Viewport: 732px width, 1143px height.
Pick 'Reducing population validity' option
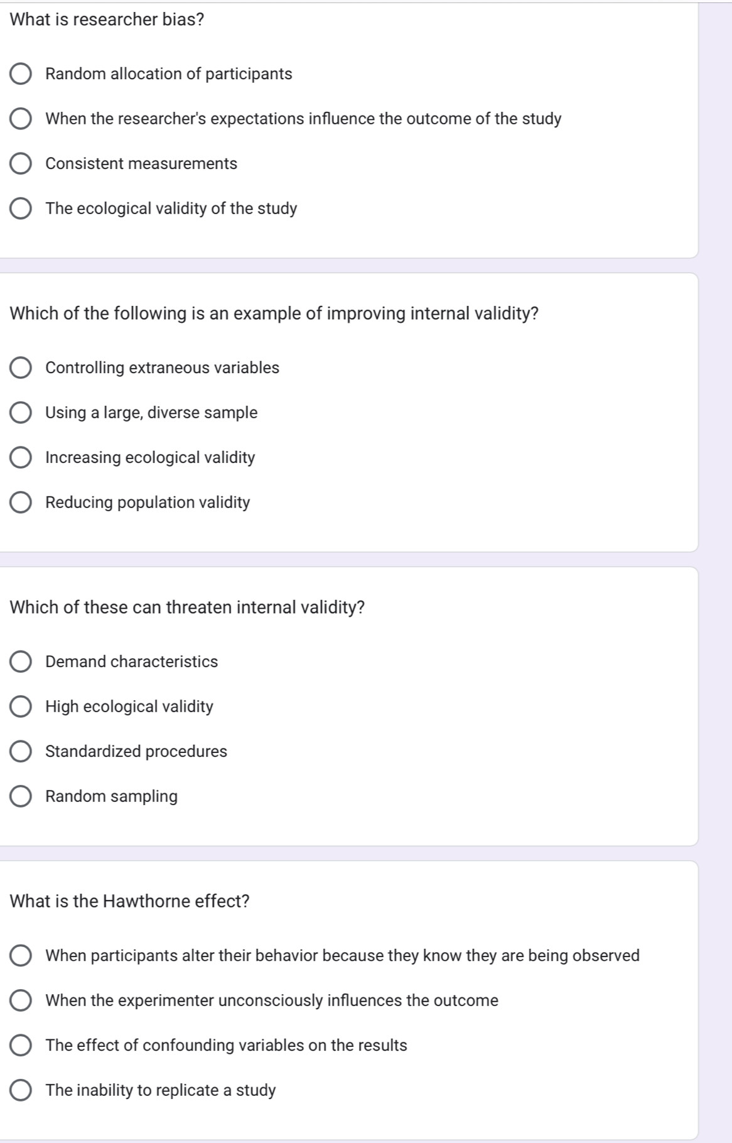pos(21,502)
